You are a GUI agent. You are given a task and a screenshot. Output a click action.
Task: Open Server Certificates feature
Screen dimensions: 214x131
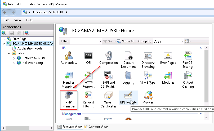[x=108, y=100]
